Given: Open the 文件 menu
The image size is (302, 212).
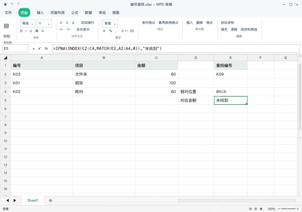Looking at the screenshot, I should [8, 12].
